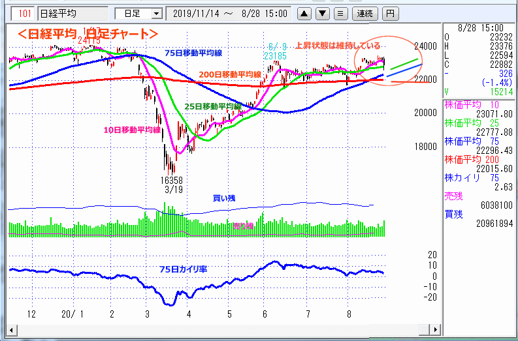Screen dimensions: 518x341
Task: Select the 株価平均 25 legend entry
Action: [x=479, y=123]
